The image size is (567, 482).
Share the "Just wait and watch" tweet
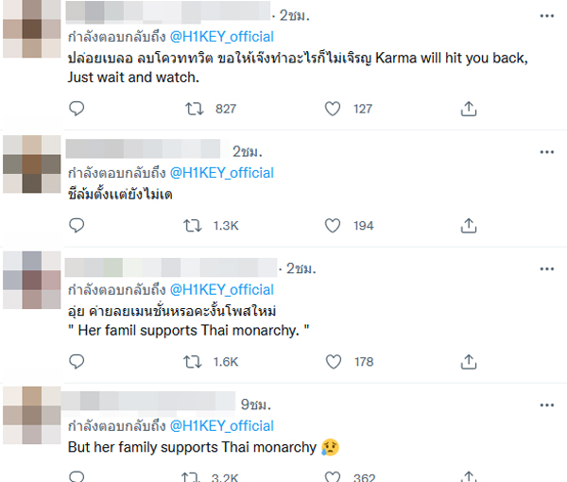469,109
